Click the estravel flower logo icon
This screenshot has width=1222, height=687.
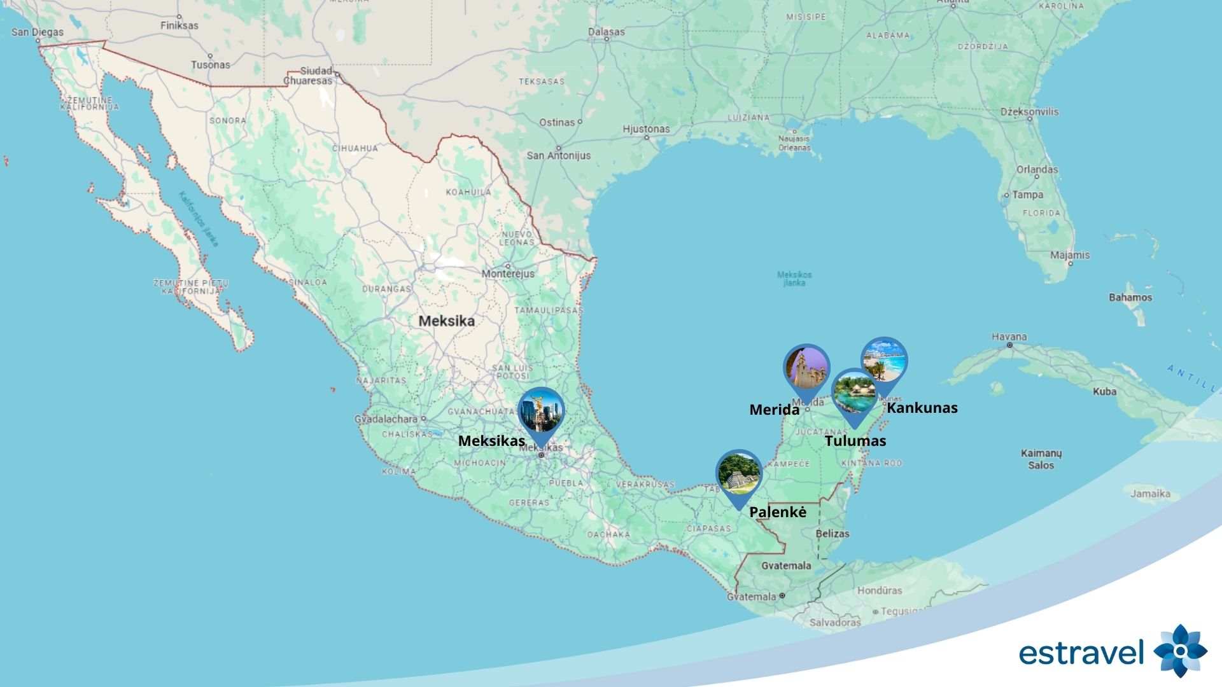[1179, 651]
